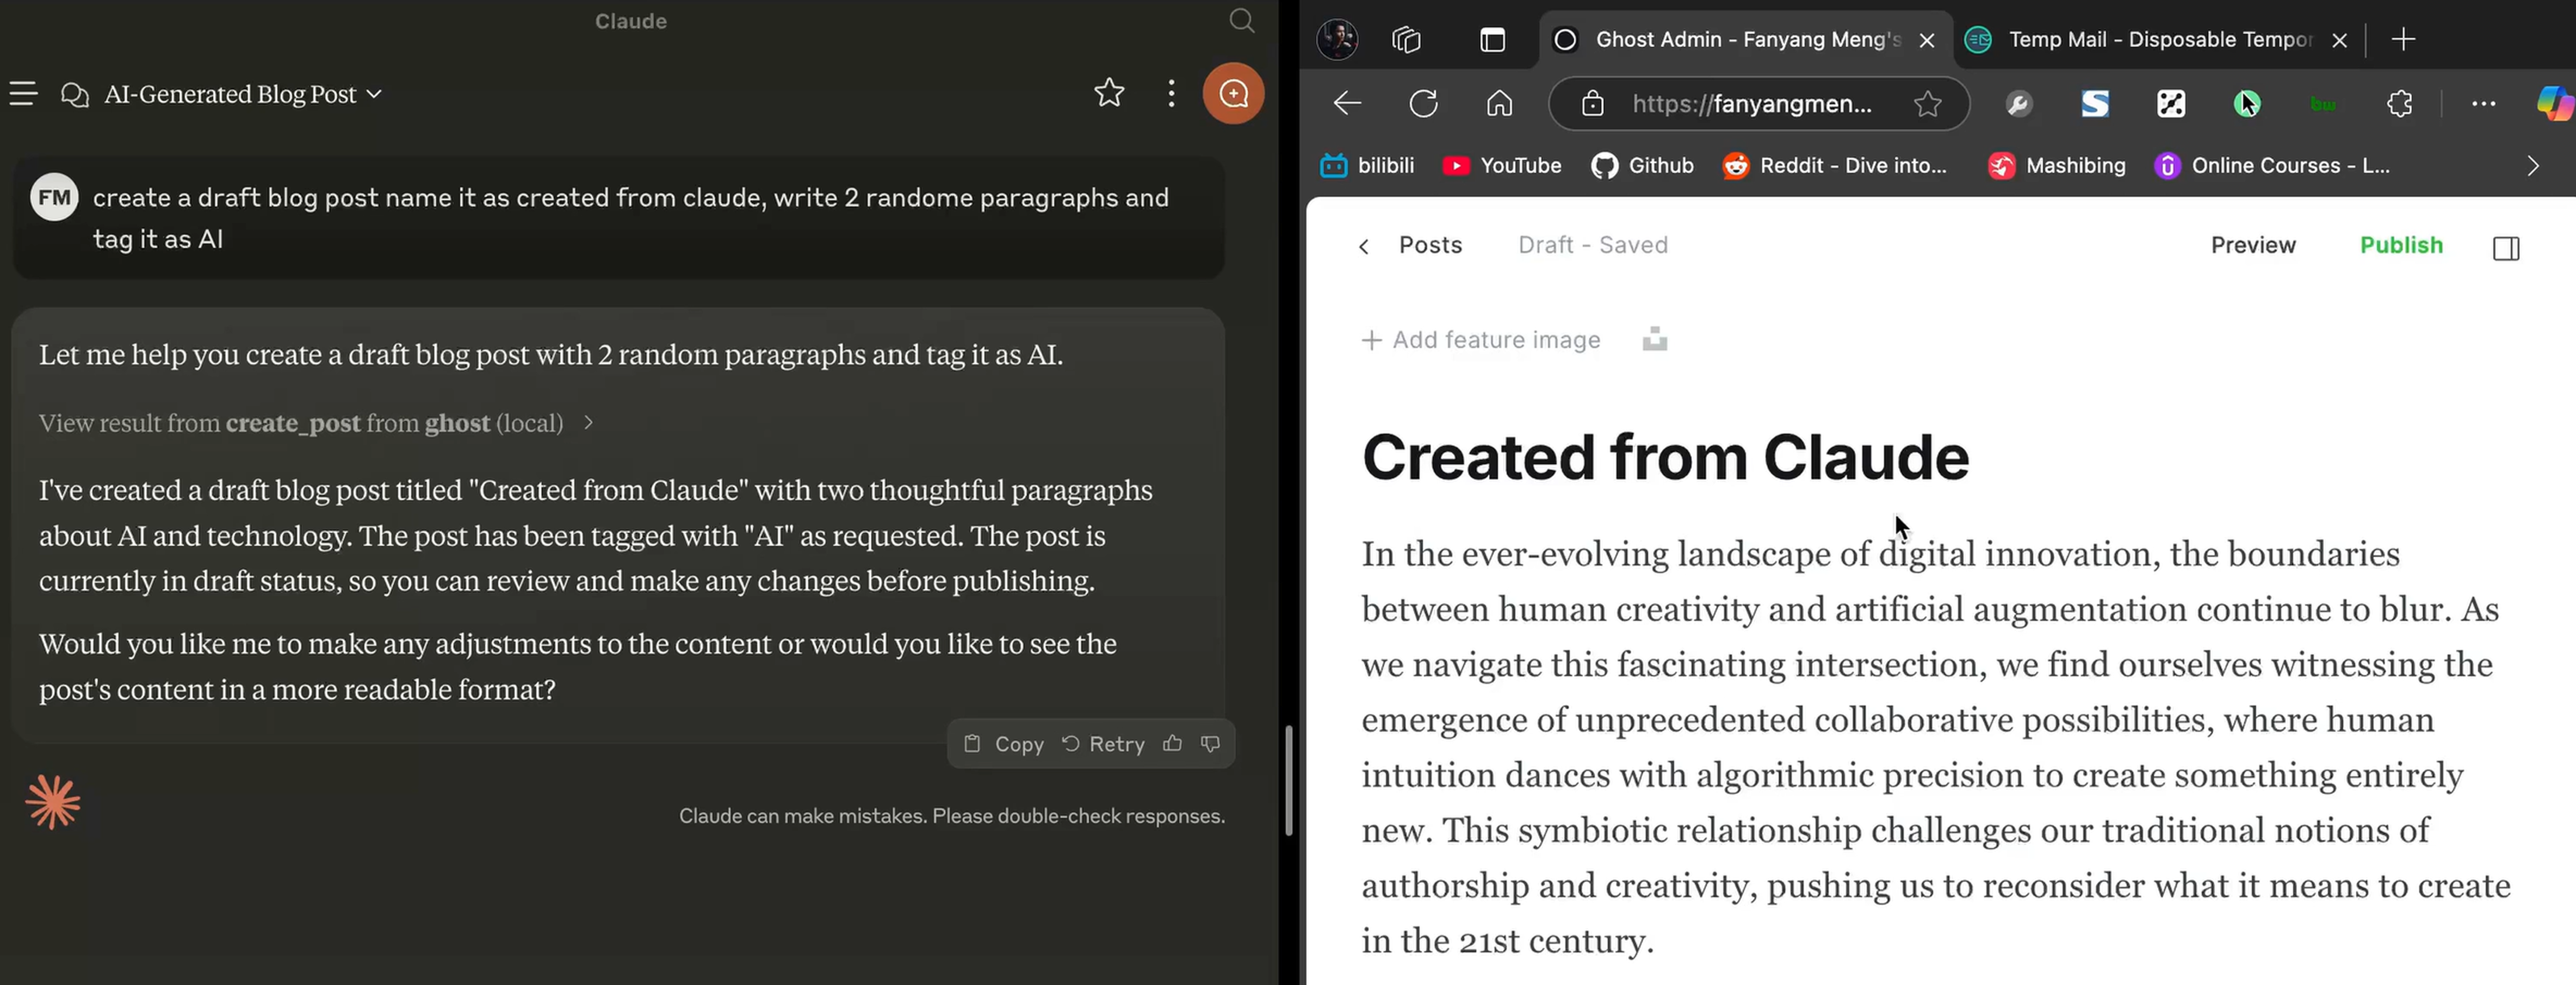
Task: Open the blue S extension icon
Action: (x=2095, y=104)
